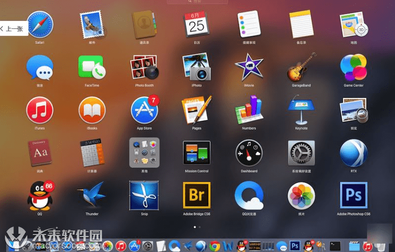Open the Notes (备忘录) yellow notepad
This screenshot has height=252, width=395.
coord(301,24)
